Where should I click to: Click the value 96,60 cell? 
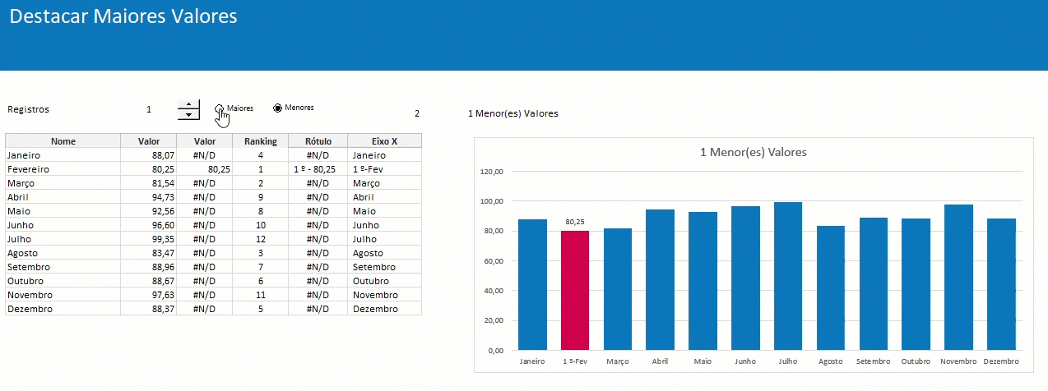[x=149, y=225]
